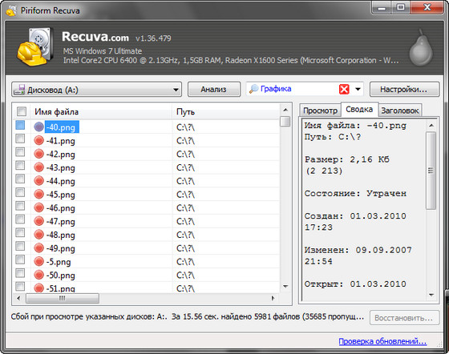Sort by the Путь column header
The image size is (449, 354).
226,111
